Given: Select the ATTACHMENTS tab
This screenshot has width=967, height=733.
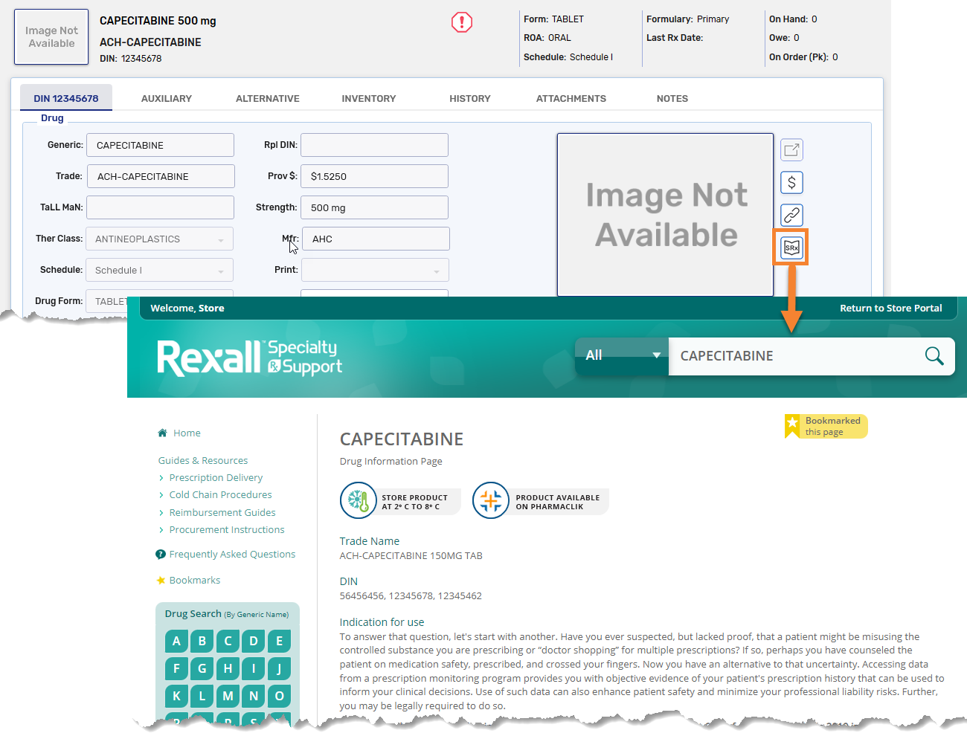Looking at the screenshot, I should click(571, 97).
